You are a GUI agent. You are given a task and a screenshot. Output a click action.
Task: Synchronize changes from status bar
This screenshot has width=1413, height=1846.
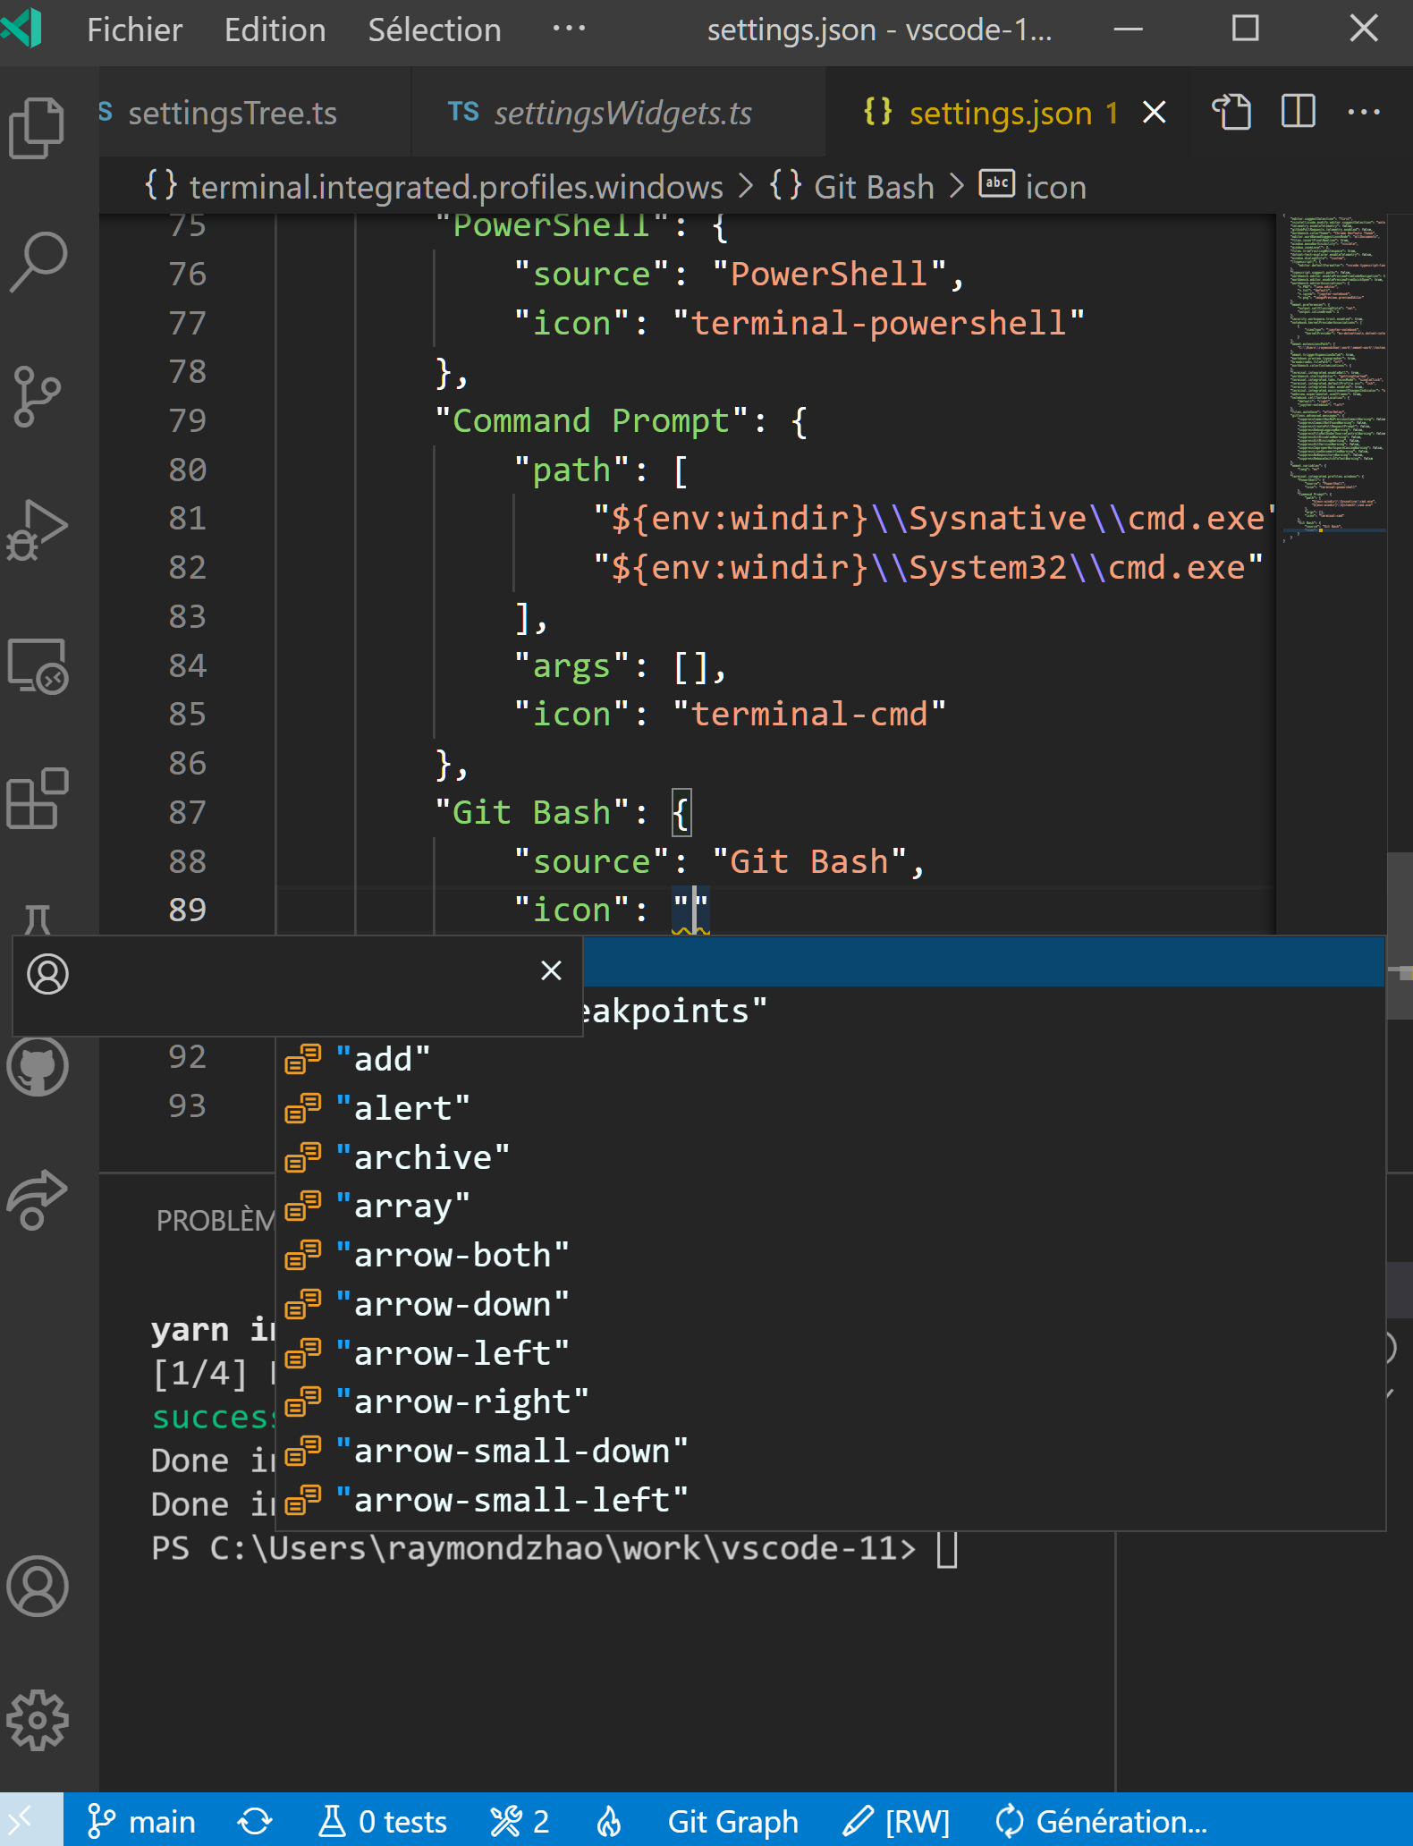tap(255, 1821)
